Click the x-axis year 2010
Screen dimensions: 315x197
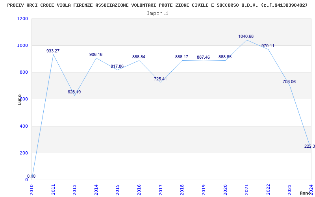[x=32, y=190]
